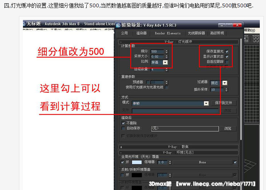Click the 细分 spinner arrows
Image resolution: width=266 pixels, height=190 pixels.
167,51
